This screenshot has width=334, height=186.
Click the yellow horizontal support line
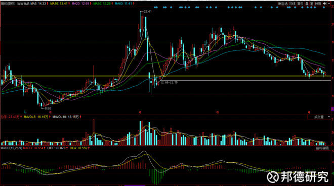click(x=166, y=76)
